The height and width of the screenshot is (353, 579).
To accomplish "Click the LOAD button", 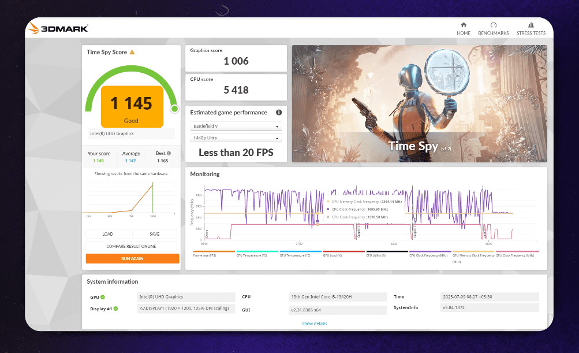I will 108,234.
